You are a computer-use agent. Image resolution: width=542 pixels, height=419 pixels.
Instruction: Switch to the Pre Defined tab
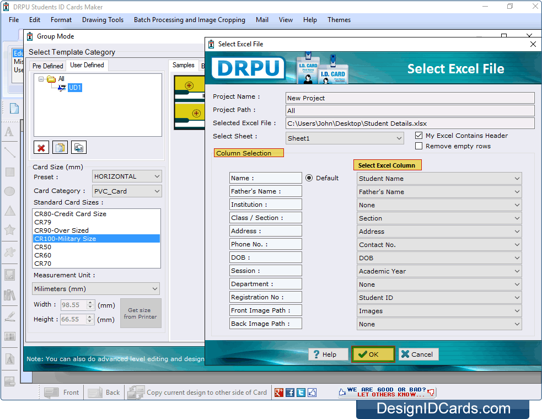(48, 66)
